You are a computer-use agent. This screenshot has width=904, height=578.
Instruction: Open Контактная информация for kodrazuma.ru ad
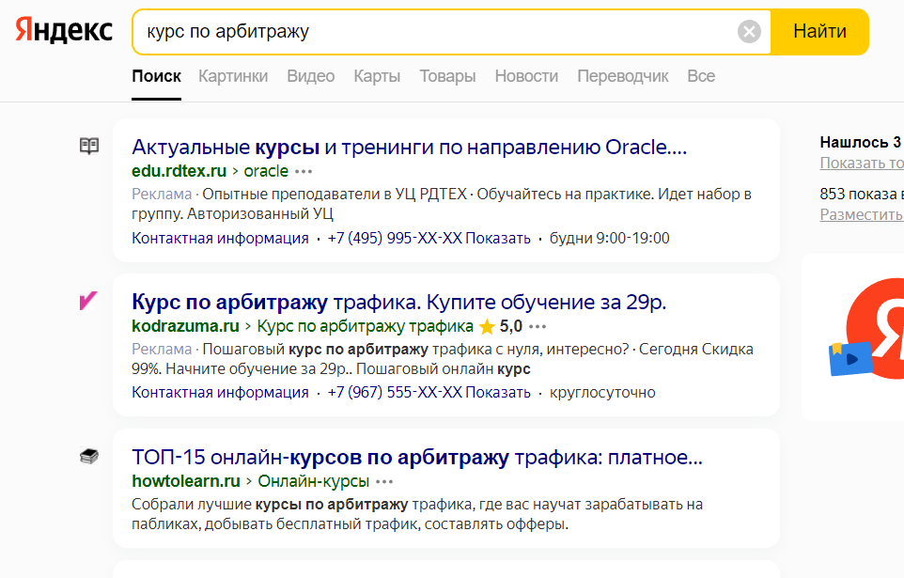220,393
